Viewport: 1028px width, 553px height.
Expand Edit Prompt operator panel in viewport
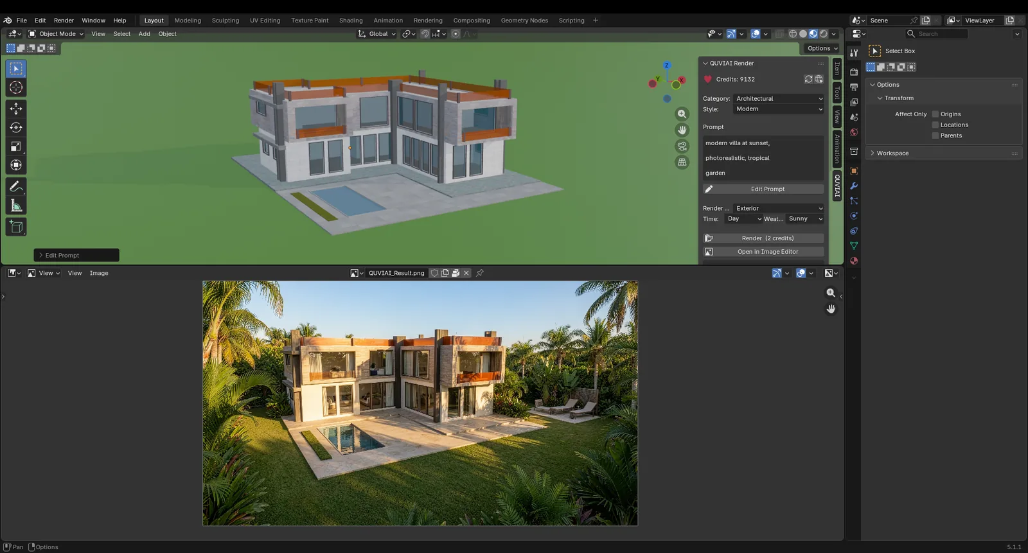[76, 256]
